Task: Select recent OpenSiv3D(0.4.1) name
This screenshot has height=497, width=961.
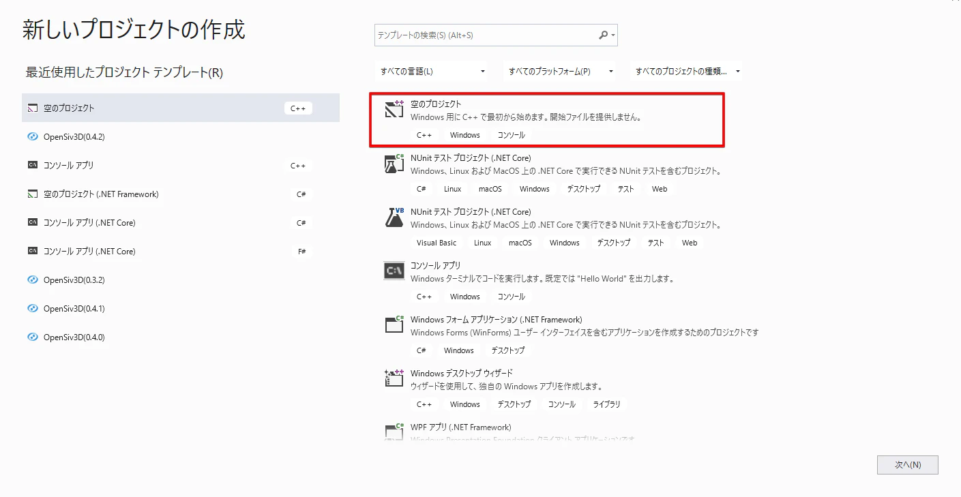Action: click(x=74, y=309)
